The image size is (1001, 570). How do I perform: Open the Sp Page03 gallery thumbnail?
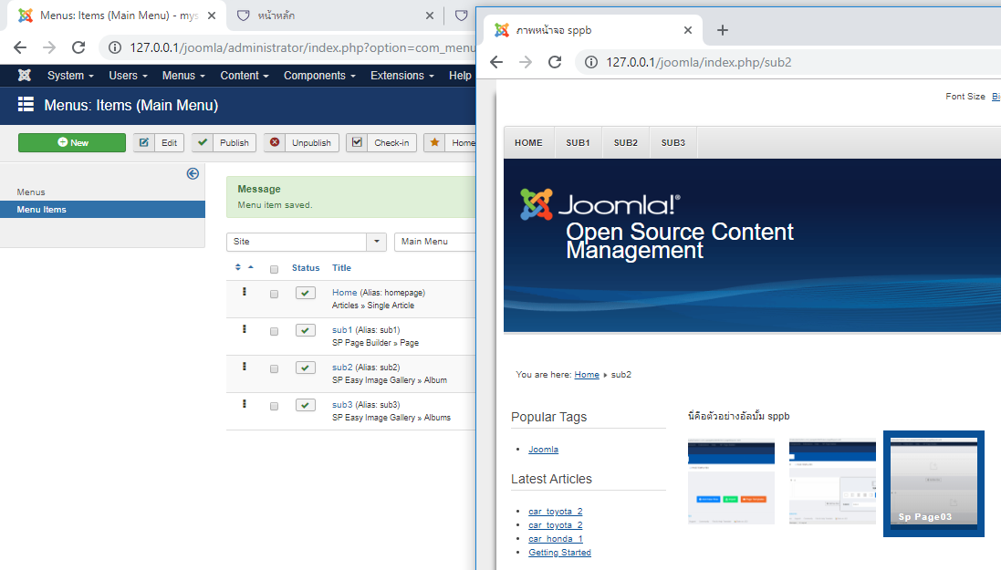pyautogui.click(x=933, y=483)
